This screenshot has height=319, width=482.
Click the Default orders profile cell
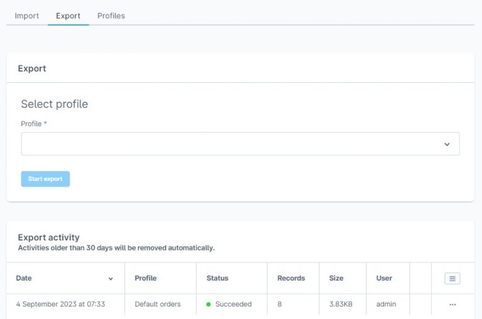point(158,304)
